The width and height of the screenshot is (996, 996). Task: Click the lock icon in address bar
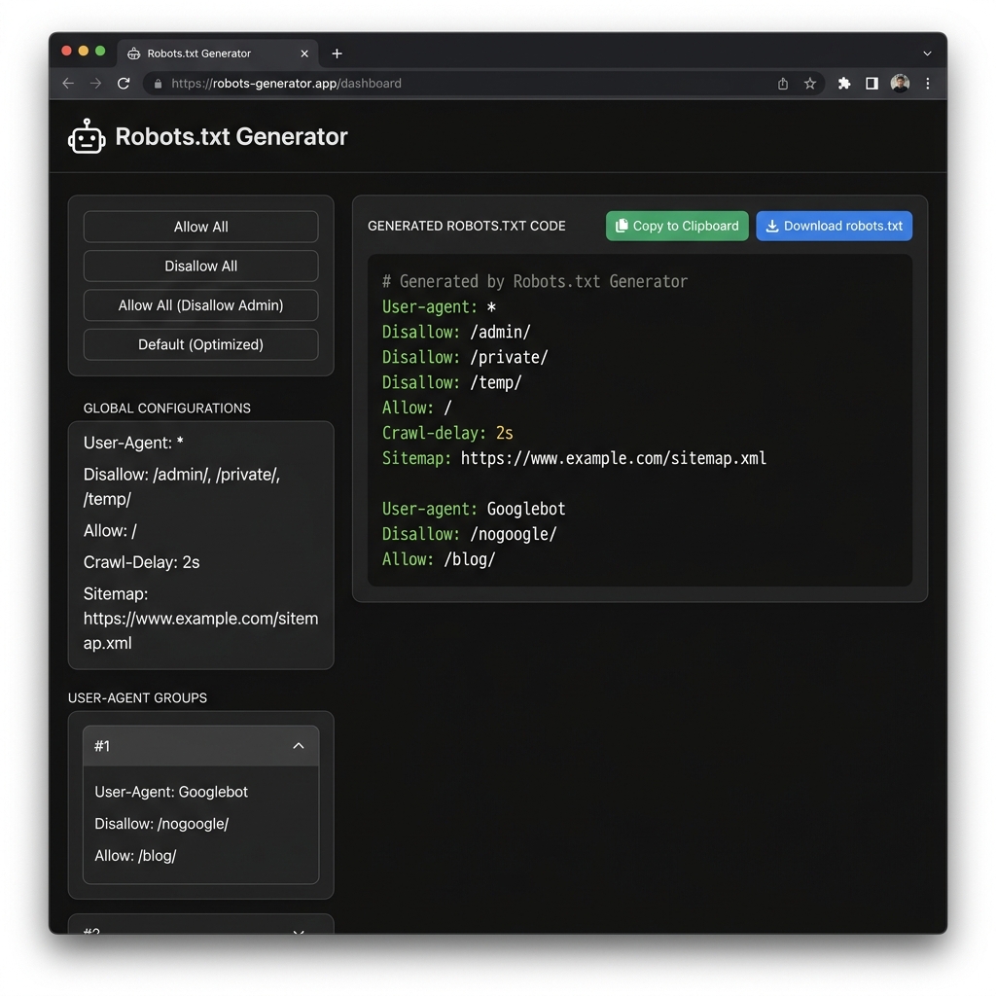tap(158, 84)
